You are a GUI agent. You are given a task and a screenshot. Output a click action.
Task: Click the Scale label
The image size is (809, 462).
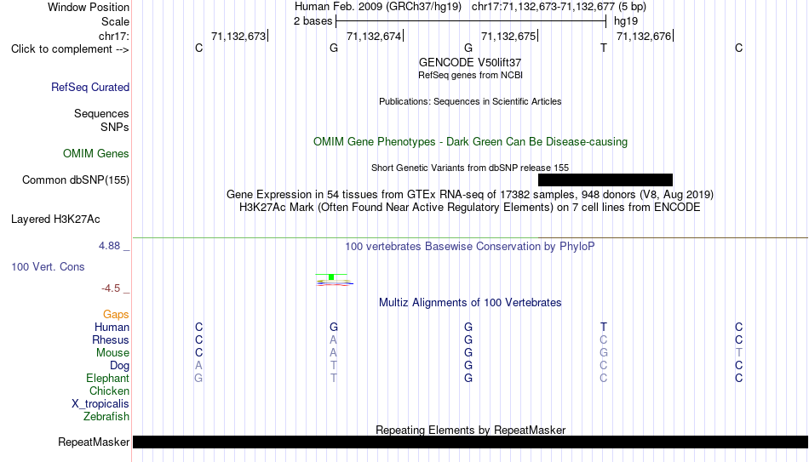[115, 21]
